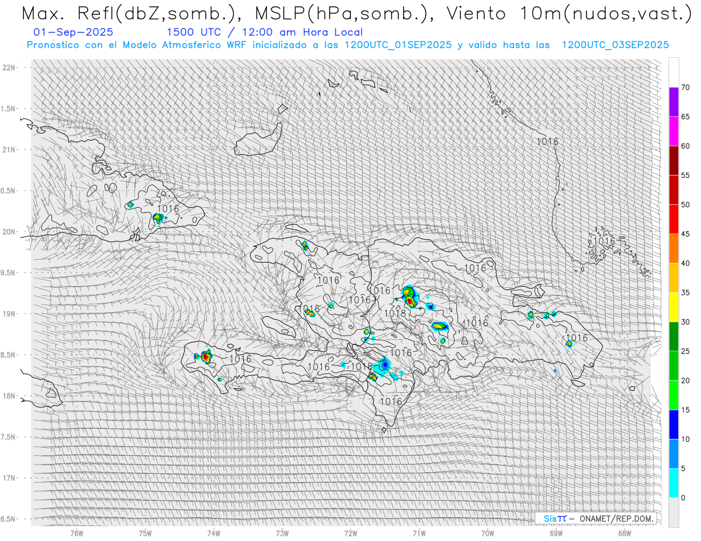This screenshot has height=541, width=701.
Task: Click the map title starting 'Max. Refl(dbZ,somb.)'
Action: coord(358,13)
